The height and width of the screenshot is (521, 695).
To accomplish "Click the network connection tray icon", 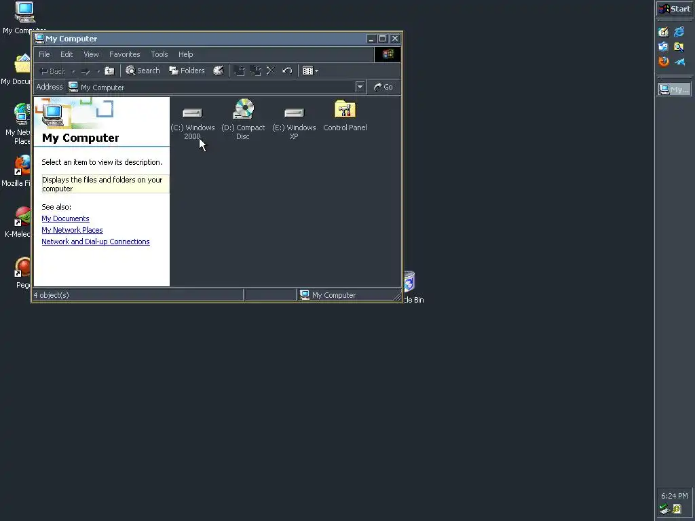I will click(664, 509).
